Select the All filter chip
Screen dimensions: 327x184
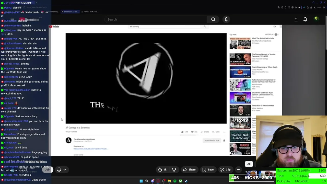(249, 164)
